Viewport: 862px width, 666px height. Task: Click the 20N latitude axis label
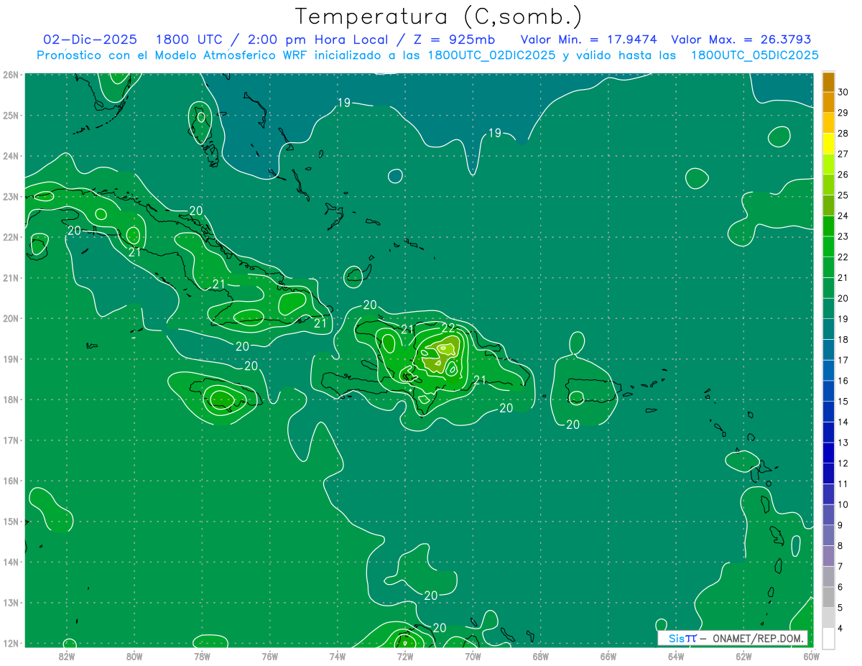coord(11,318)
